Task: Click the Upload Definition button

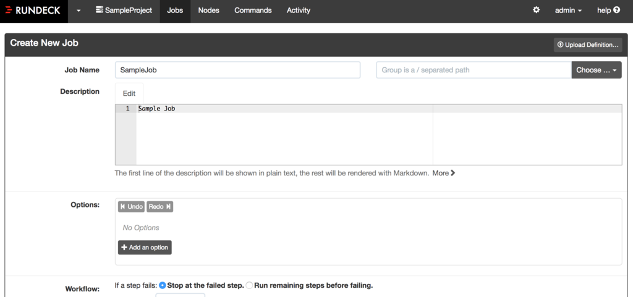Action: click(x=588, y=44)
